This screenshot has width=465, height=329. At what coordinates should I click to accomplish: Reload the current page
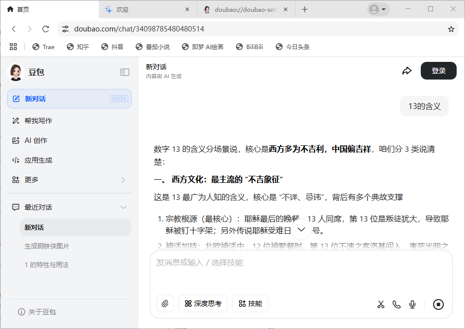pyautogui.click(x=45, y=28)
